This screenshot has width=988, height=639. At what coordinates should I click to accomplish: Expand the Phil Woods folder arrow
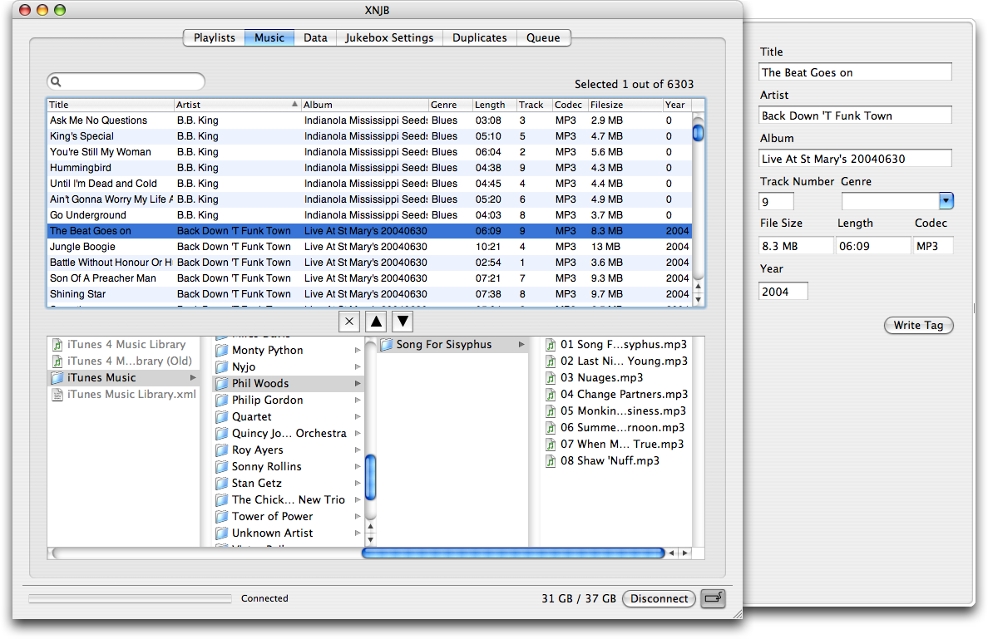(x=358, y=384)
